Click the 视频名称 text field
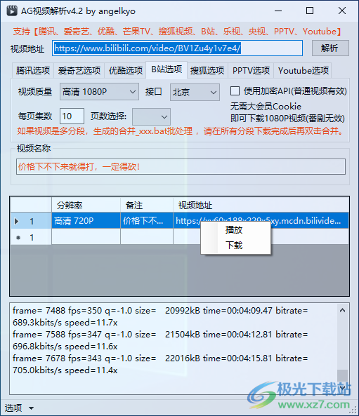Screen dimensions: 359x416 [181, 167]
